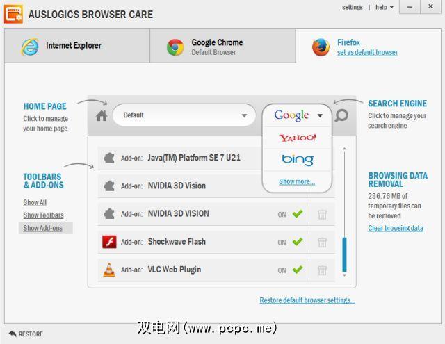Choose Google in search engine list
This screenshot has height=344, width=445.
[291, 115]
